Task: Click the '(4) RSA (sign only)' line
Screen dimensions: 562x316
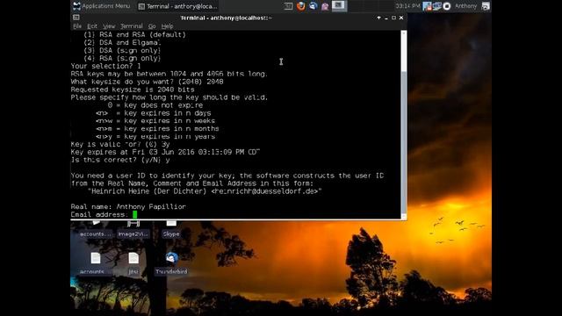Action: pos(122,59)
